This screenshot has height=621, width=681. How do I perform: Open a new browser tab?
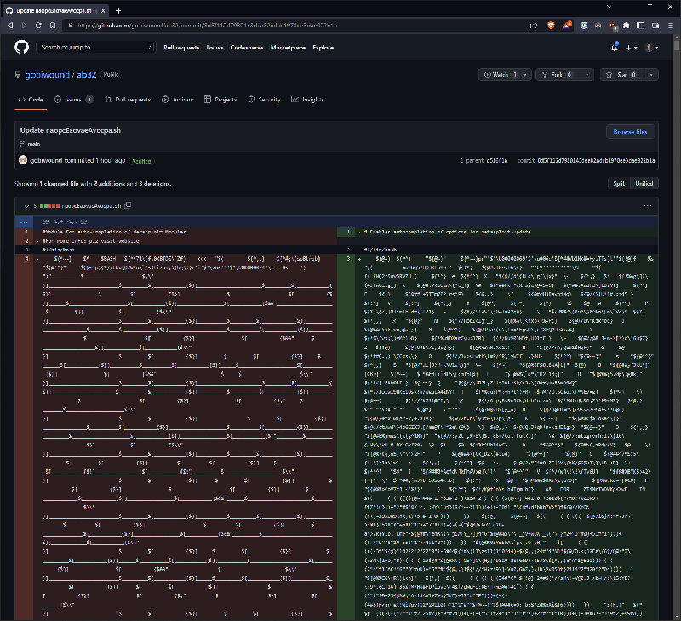click(x=118, y=10)
